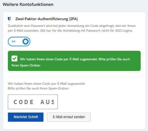This screenshot has height=131, width=148.
Task: Click 'Ihren Spam-Ordner.' text inside green banner
Action: (x=26, y=65)
